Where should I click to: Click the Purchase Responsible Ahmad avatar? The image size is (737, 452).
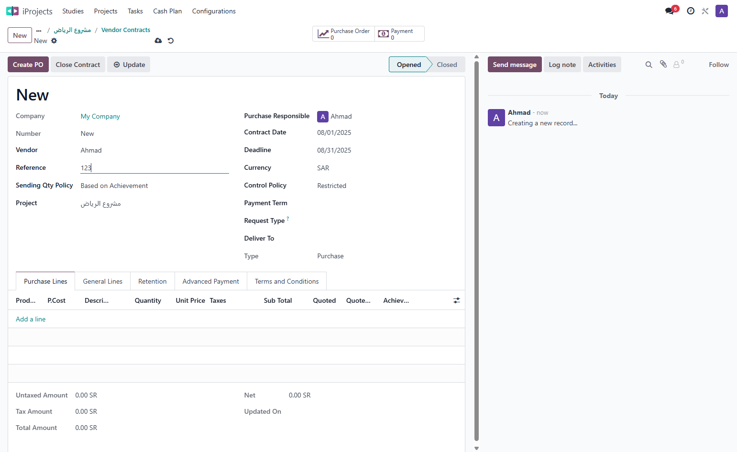coord(323,117)
